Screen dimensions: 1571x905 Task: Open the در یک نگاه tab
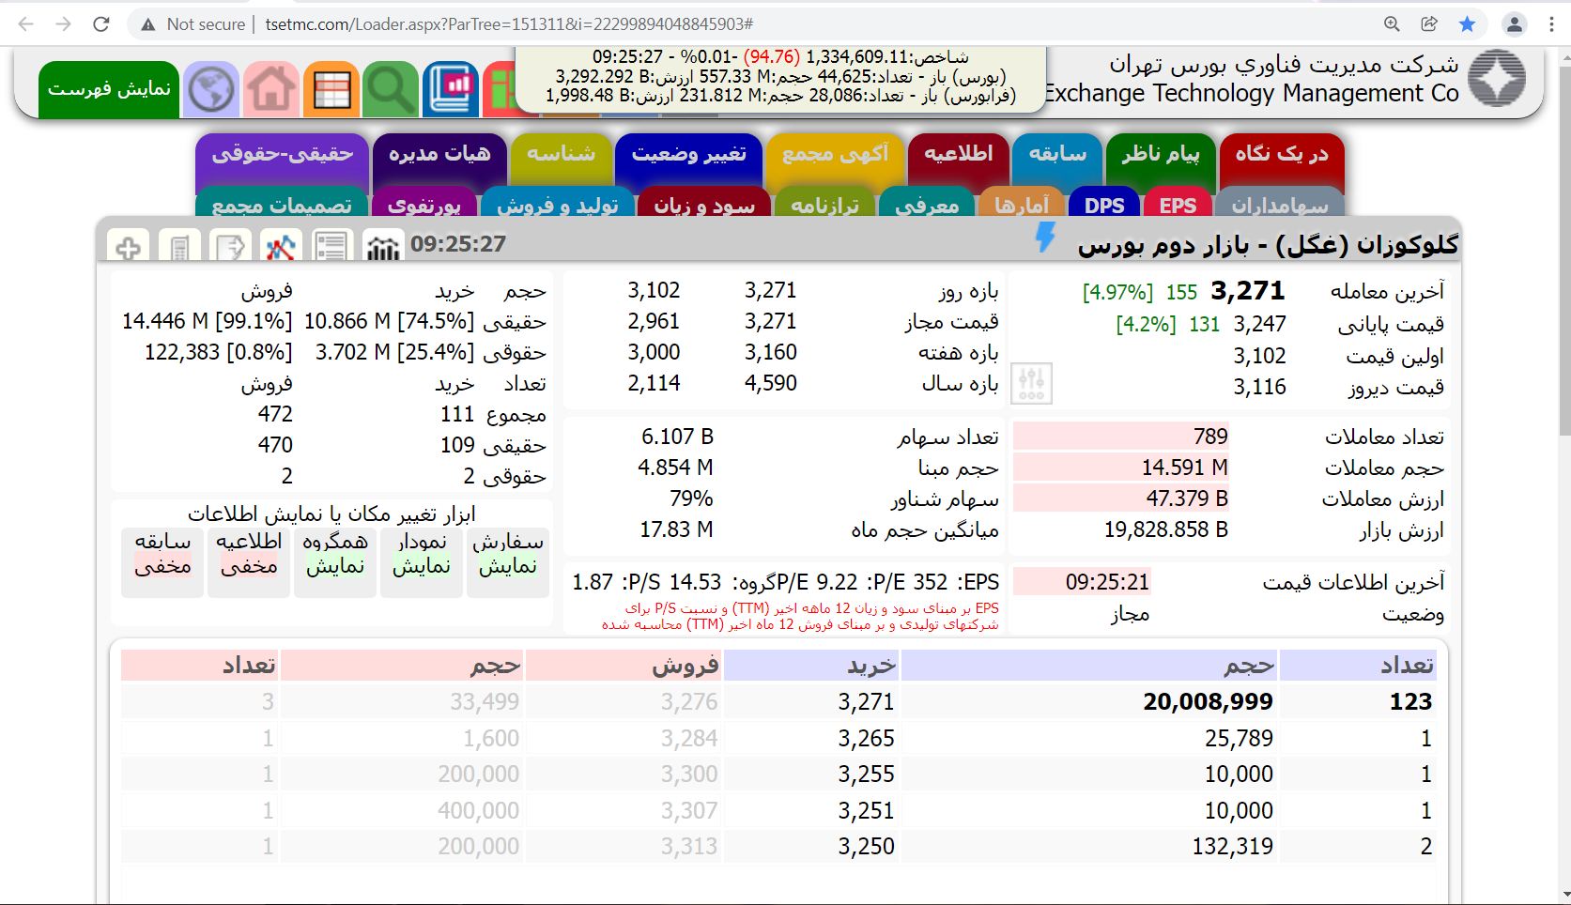(x=1282, y=159)
